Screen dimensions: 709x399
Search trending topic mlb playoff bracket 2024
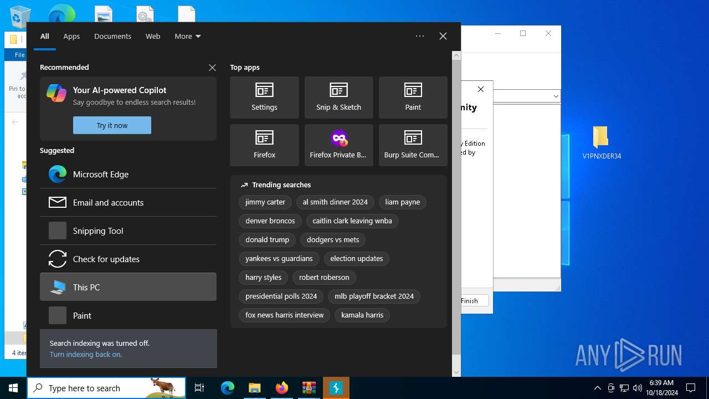pyautogui.click(x=374, y=296)
